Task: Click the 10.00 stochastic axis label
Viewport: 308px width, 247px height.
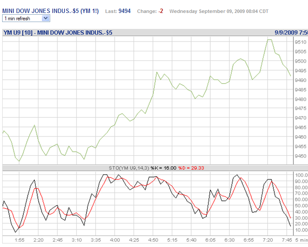Action: [x=301, y=230]
